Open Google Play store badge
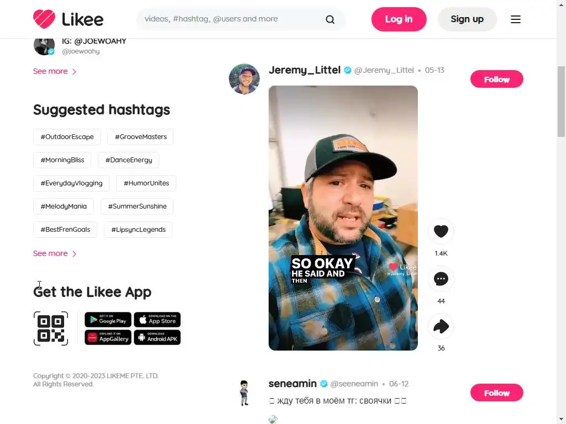566x424 pixels. (x=108, y=320)
